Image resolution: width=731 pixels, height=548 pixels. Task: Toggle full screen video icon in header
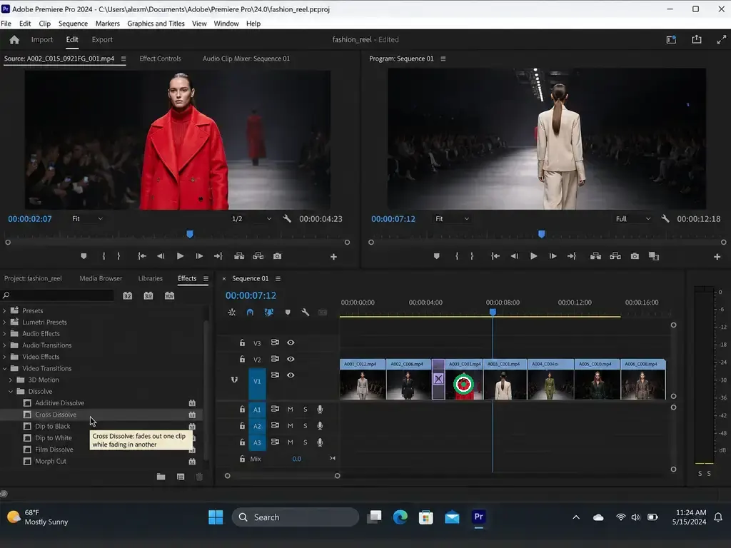[x=721, y=40]
